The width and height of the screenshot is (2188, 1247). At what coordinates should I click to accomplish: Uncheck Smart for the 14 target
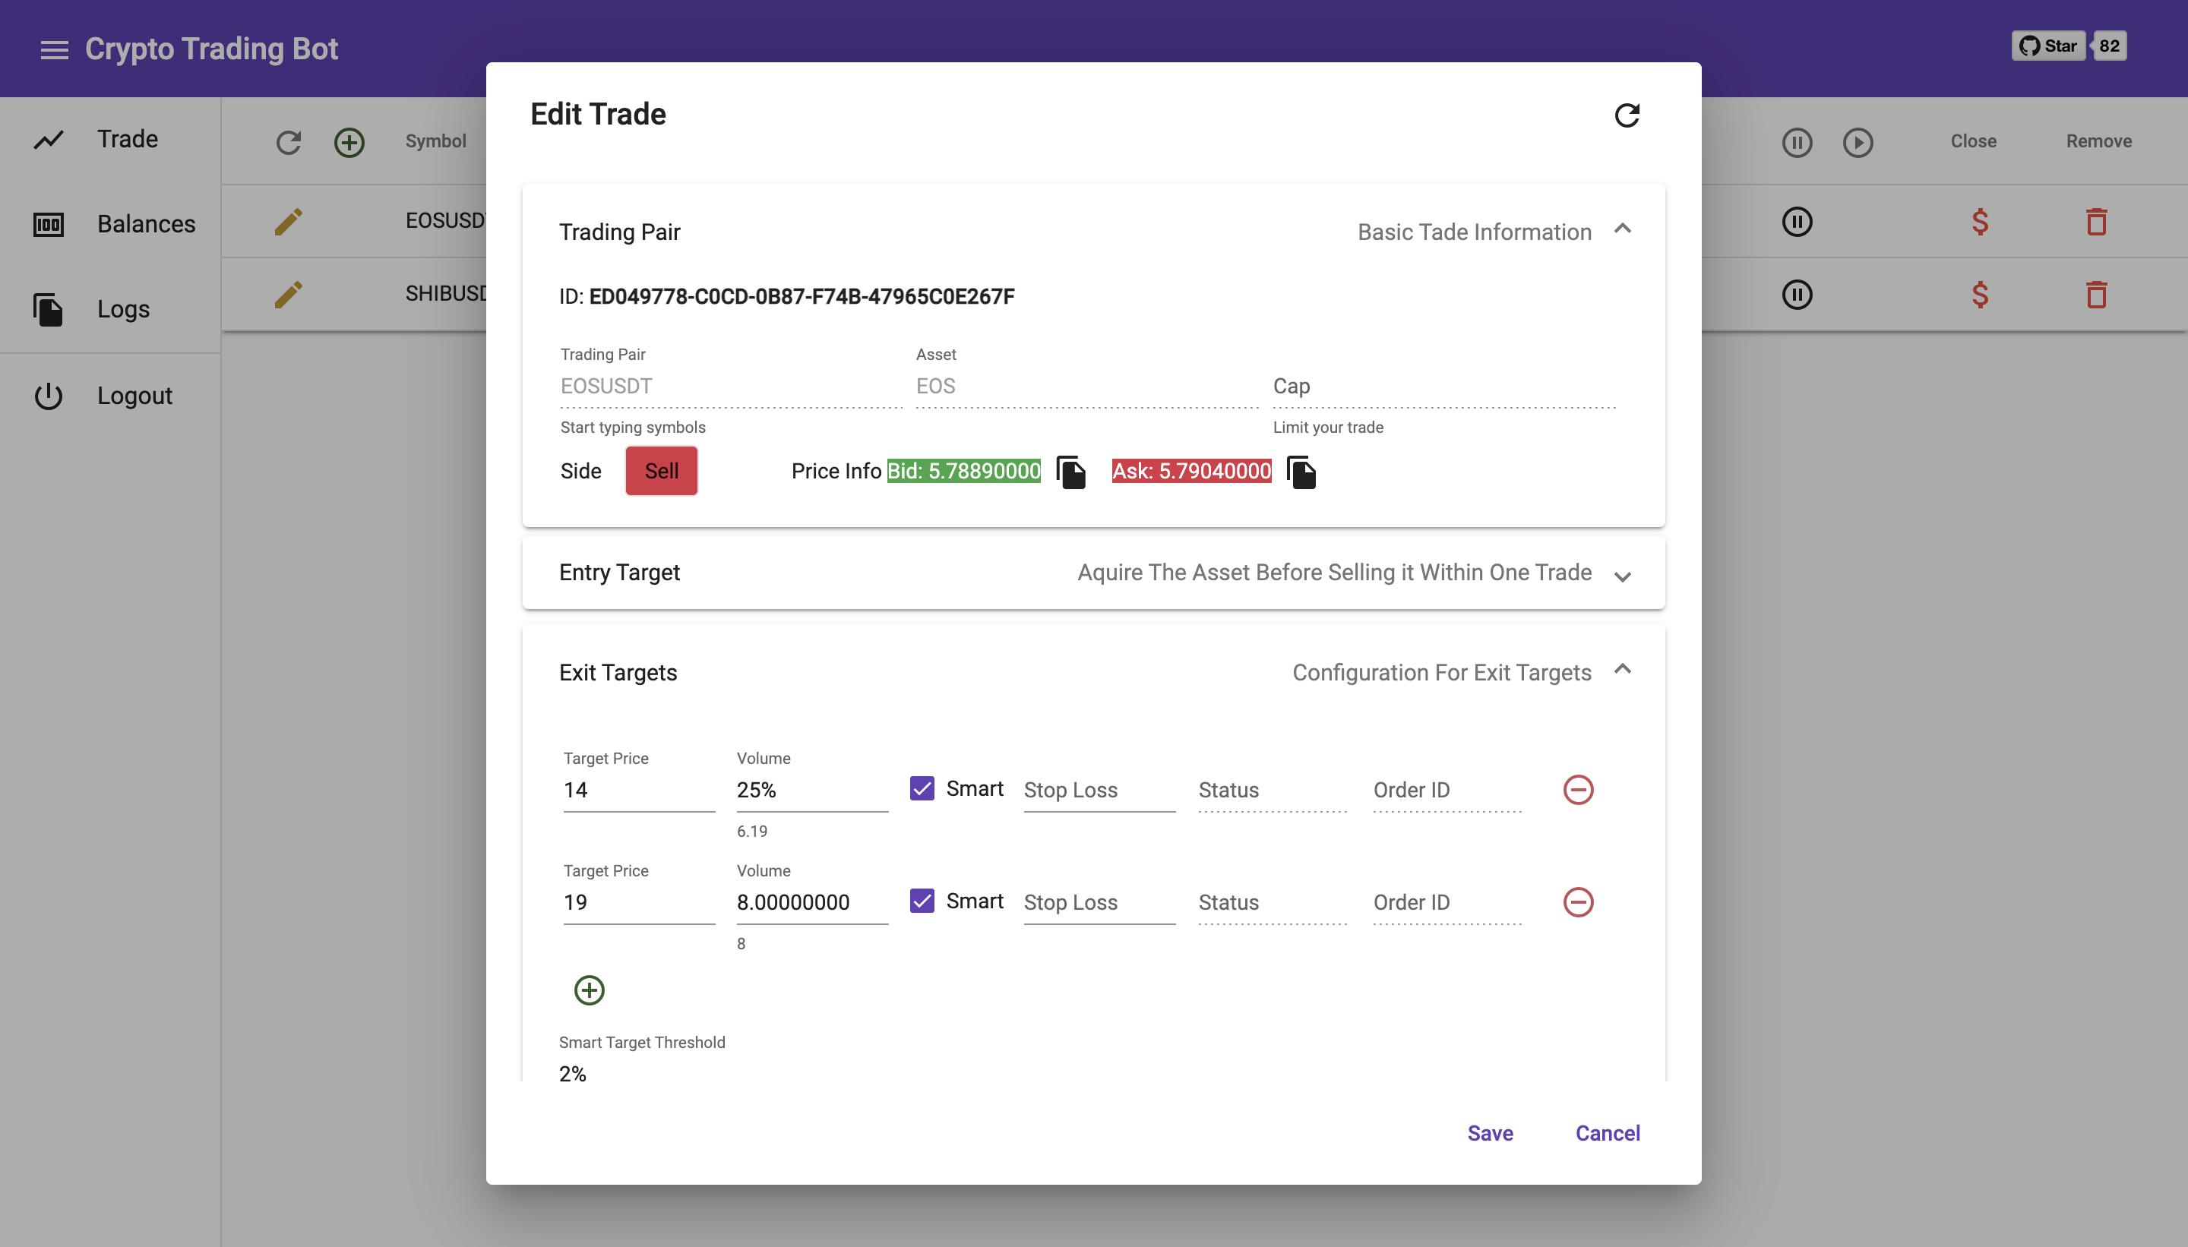click(x=922, y=788)
